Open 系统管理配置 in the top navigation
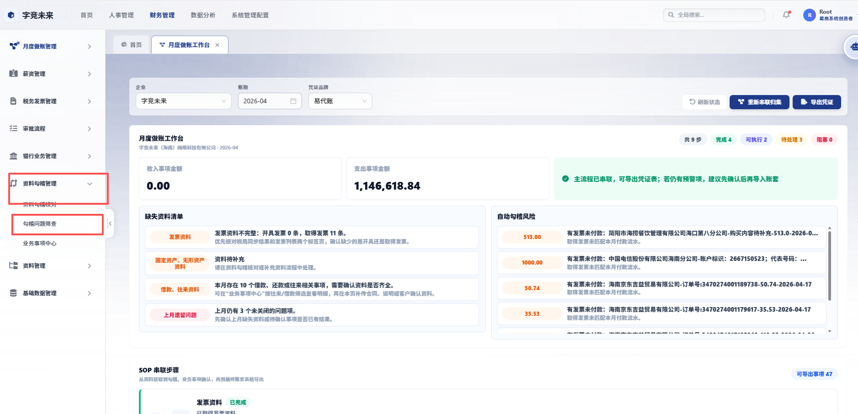 tap(250, 15)
